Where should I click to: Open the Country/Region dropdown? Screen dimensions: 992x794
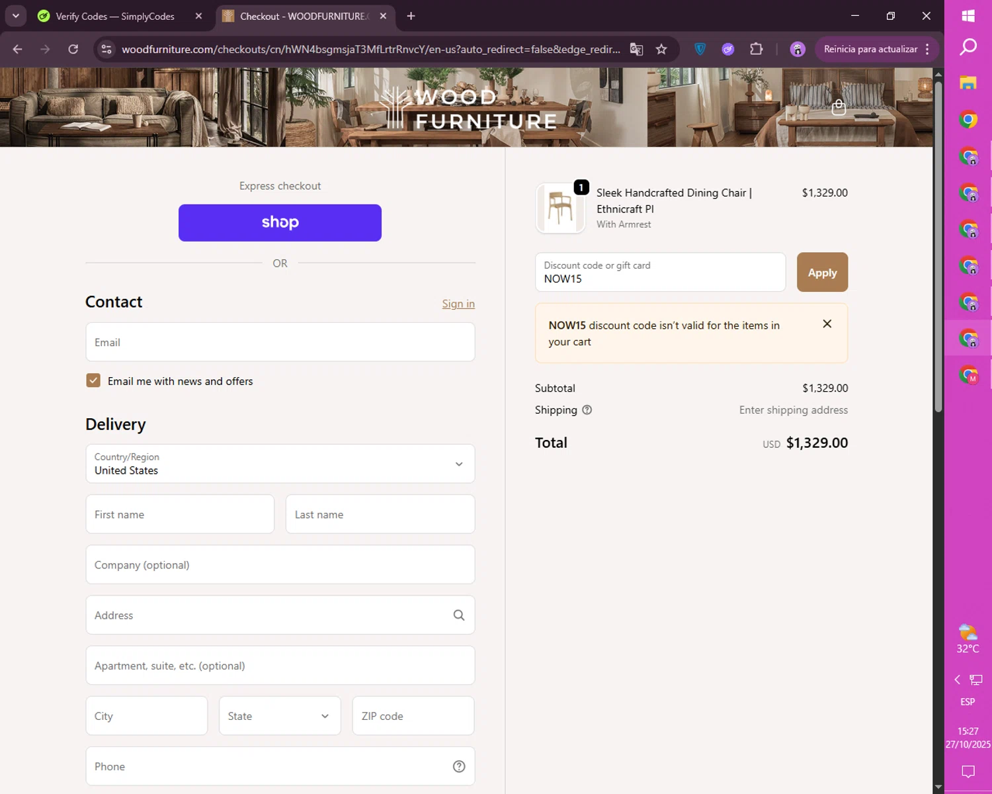tap(280, 464)
